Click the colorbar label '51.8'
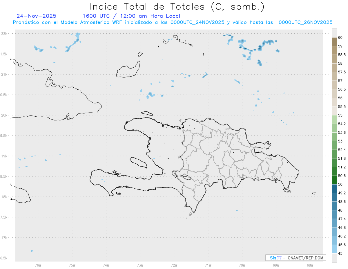The height and width of the screenshot is (269, 348). pyautogui.click(x=342, y=158)
